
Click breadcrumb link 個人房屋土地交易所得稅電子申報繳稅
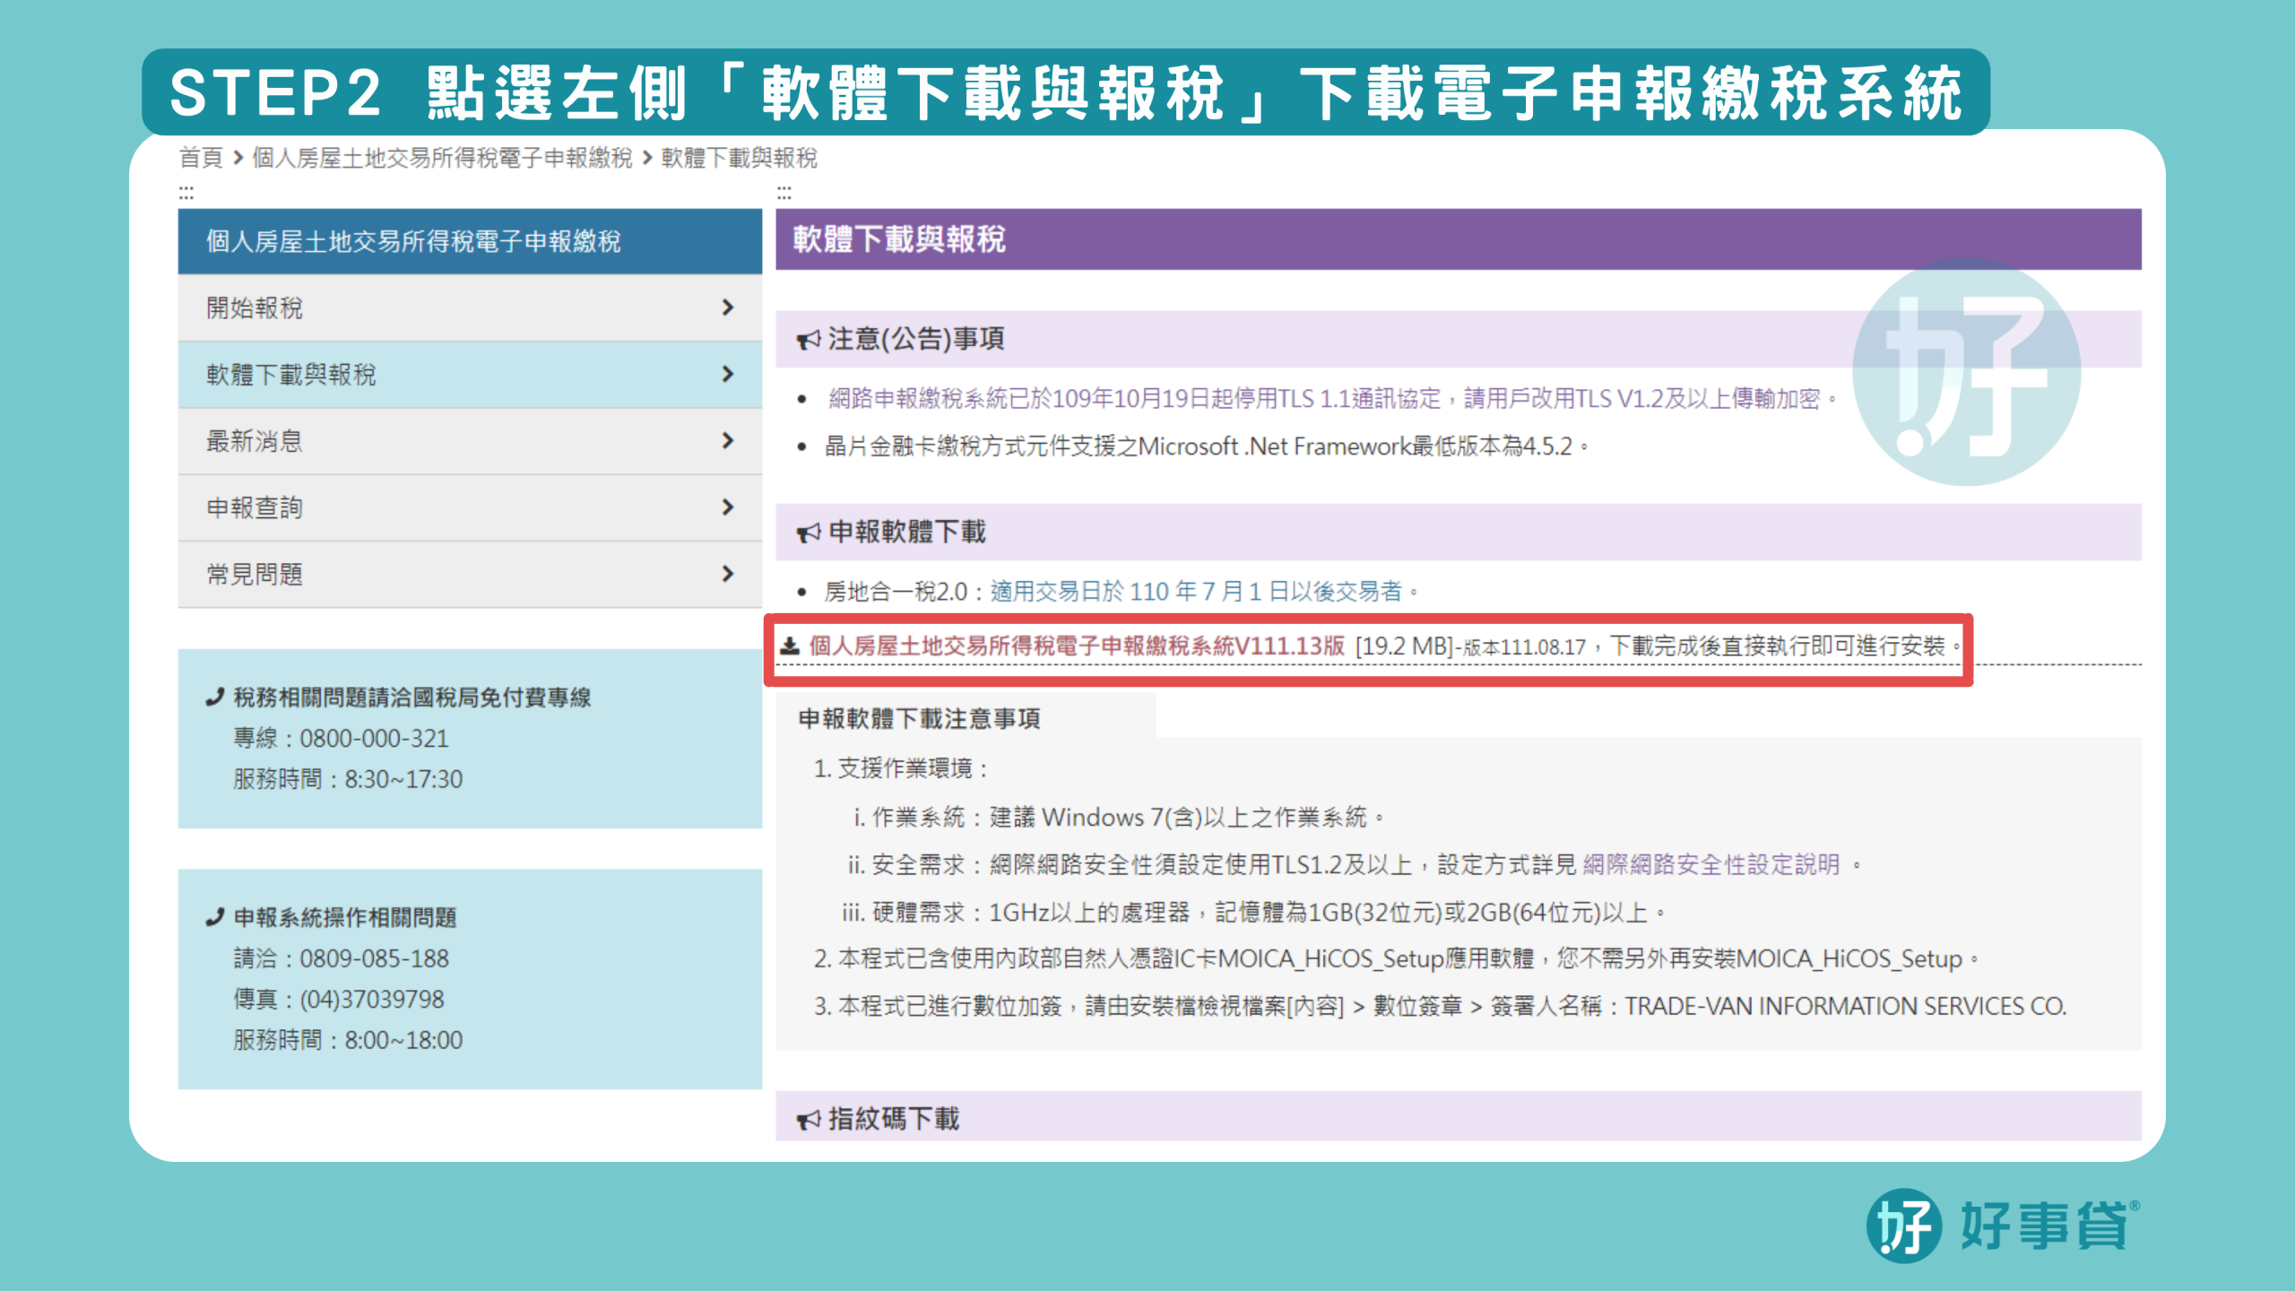(442, 158)
